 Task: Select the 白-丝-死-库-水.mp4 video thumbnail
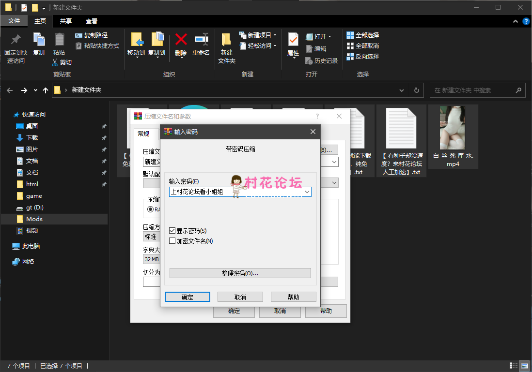pos(452,128)
